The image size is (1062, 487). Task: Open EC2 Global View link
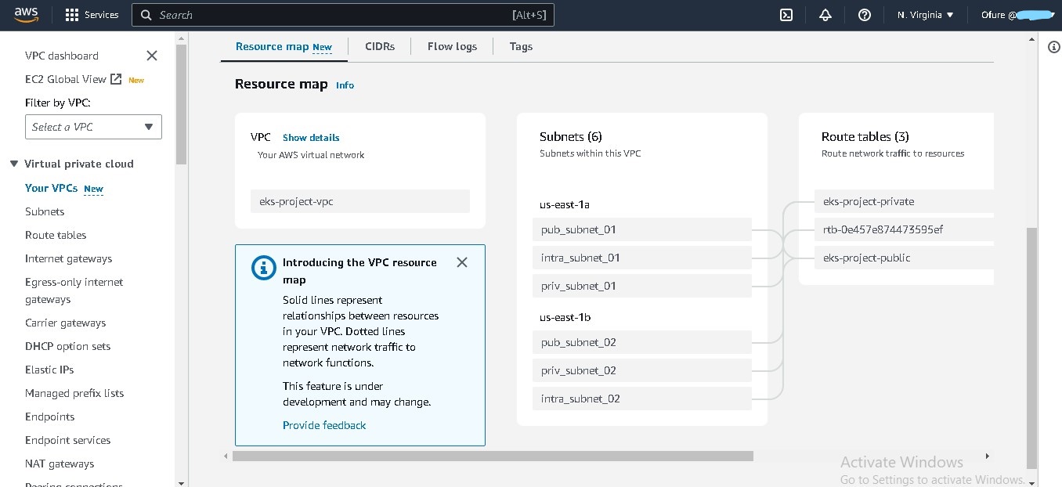coord(66,79)
